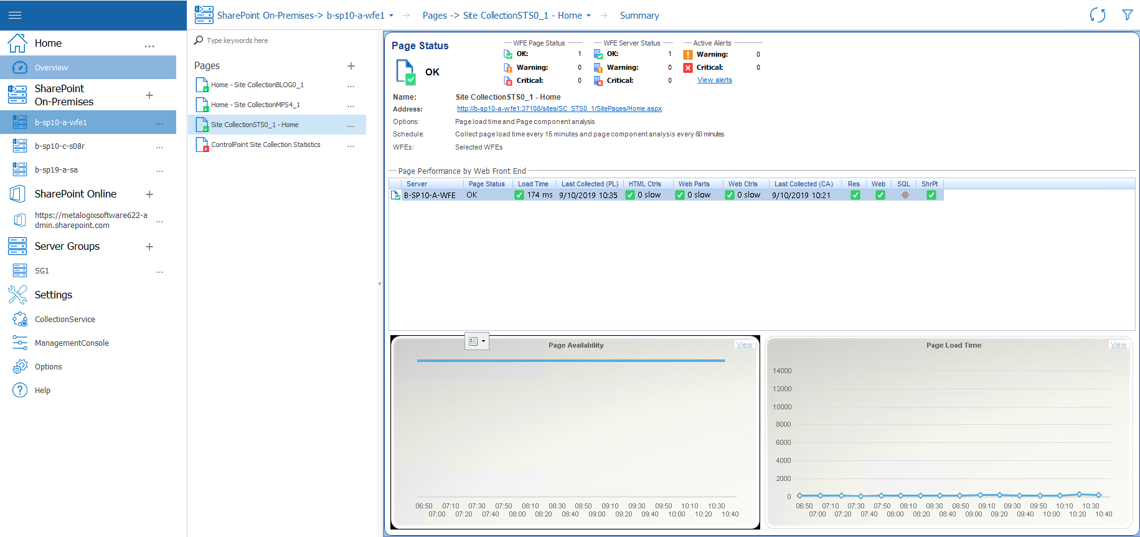This screenshot has height=537, width=1140.
Task: Open Options settings
Action: [48, 367]
